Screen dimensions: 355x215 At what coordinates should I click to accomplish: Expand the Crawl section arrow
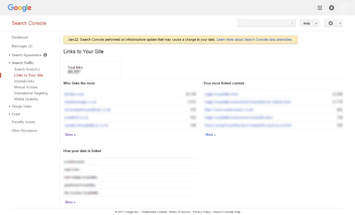9,114
